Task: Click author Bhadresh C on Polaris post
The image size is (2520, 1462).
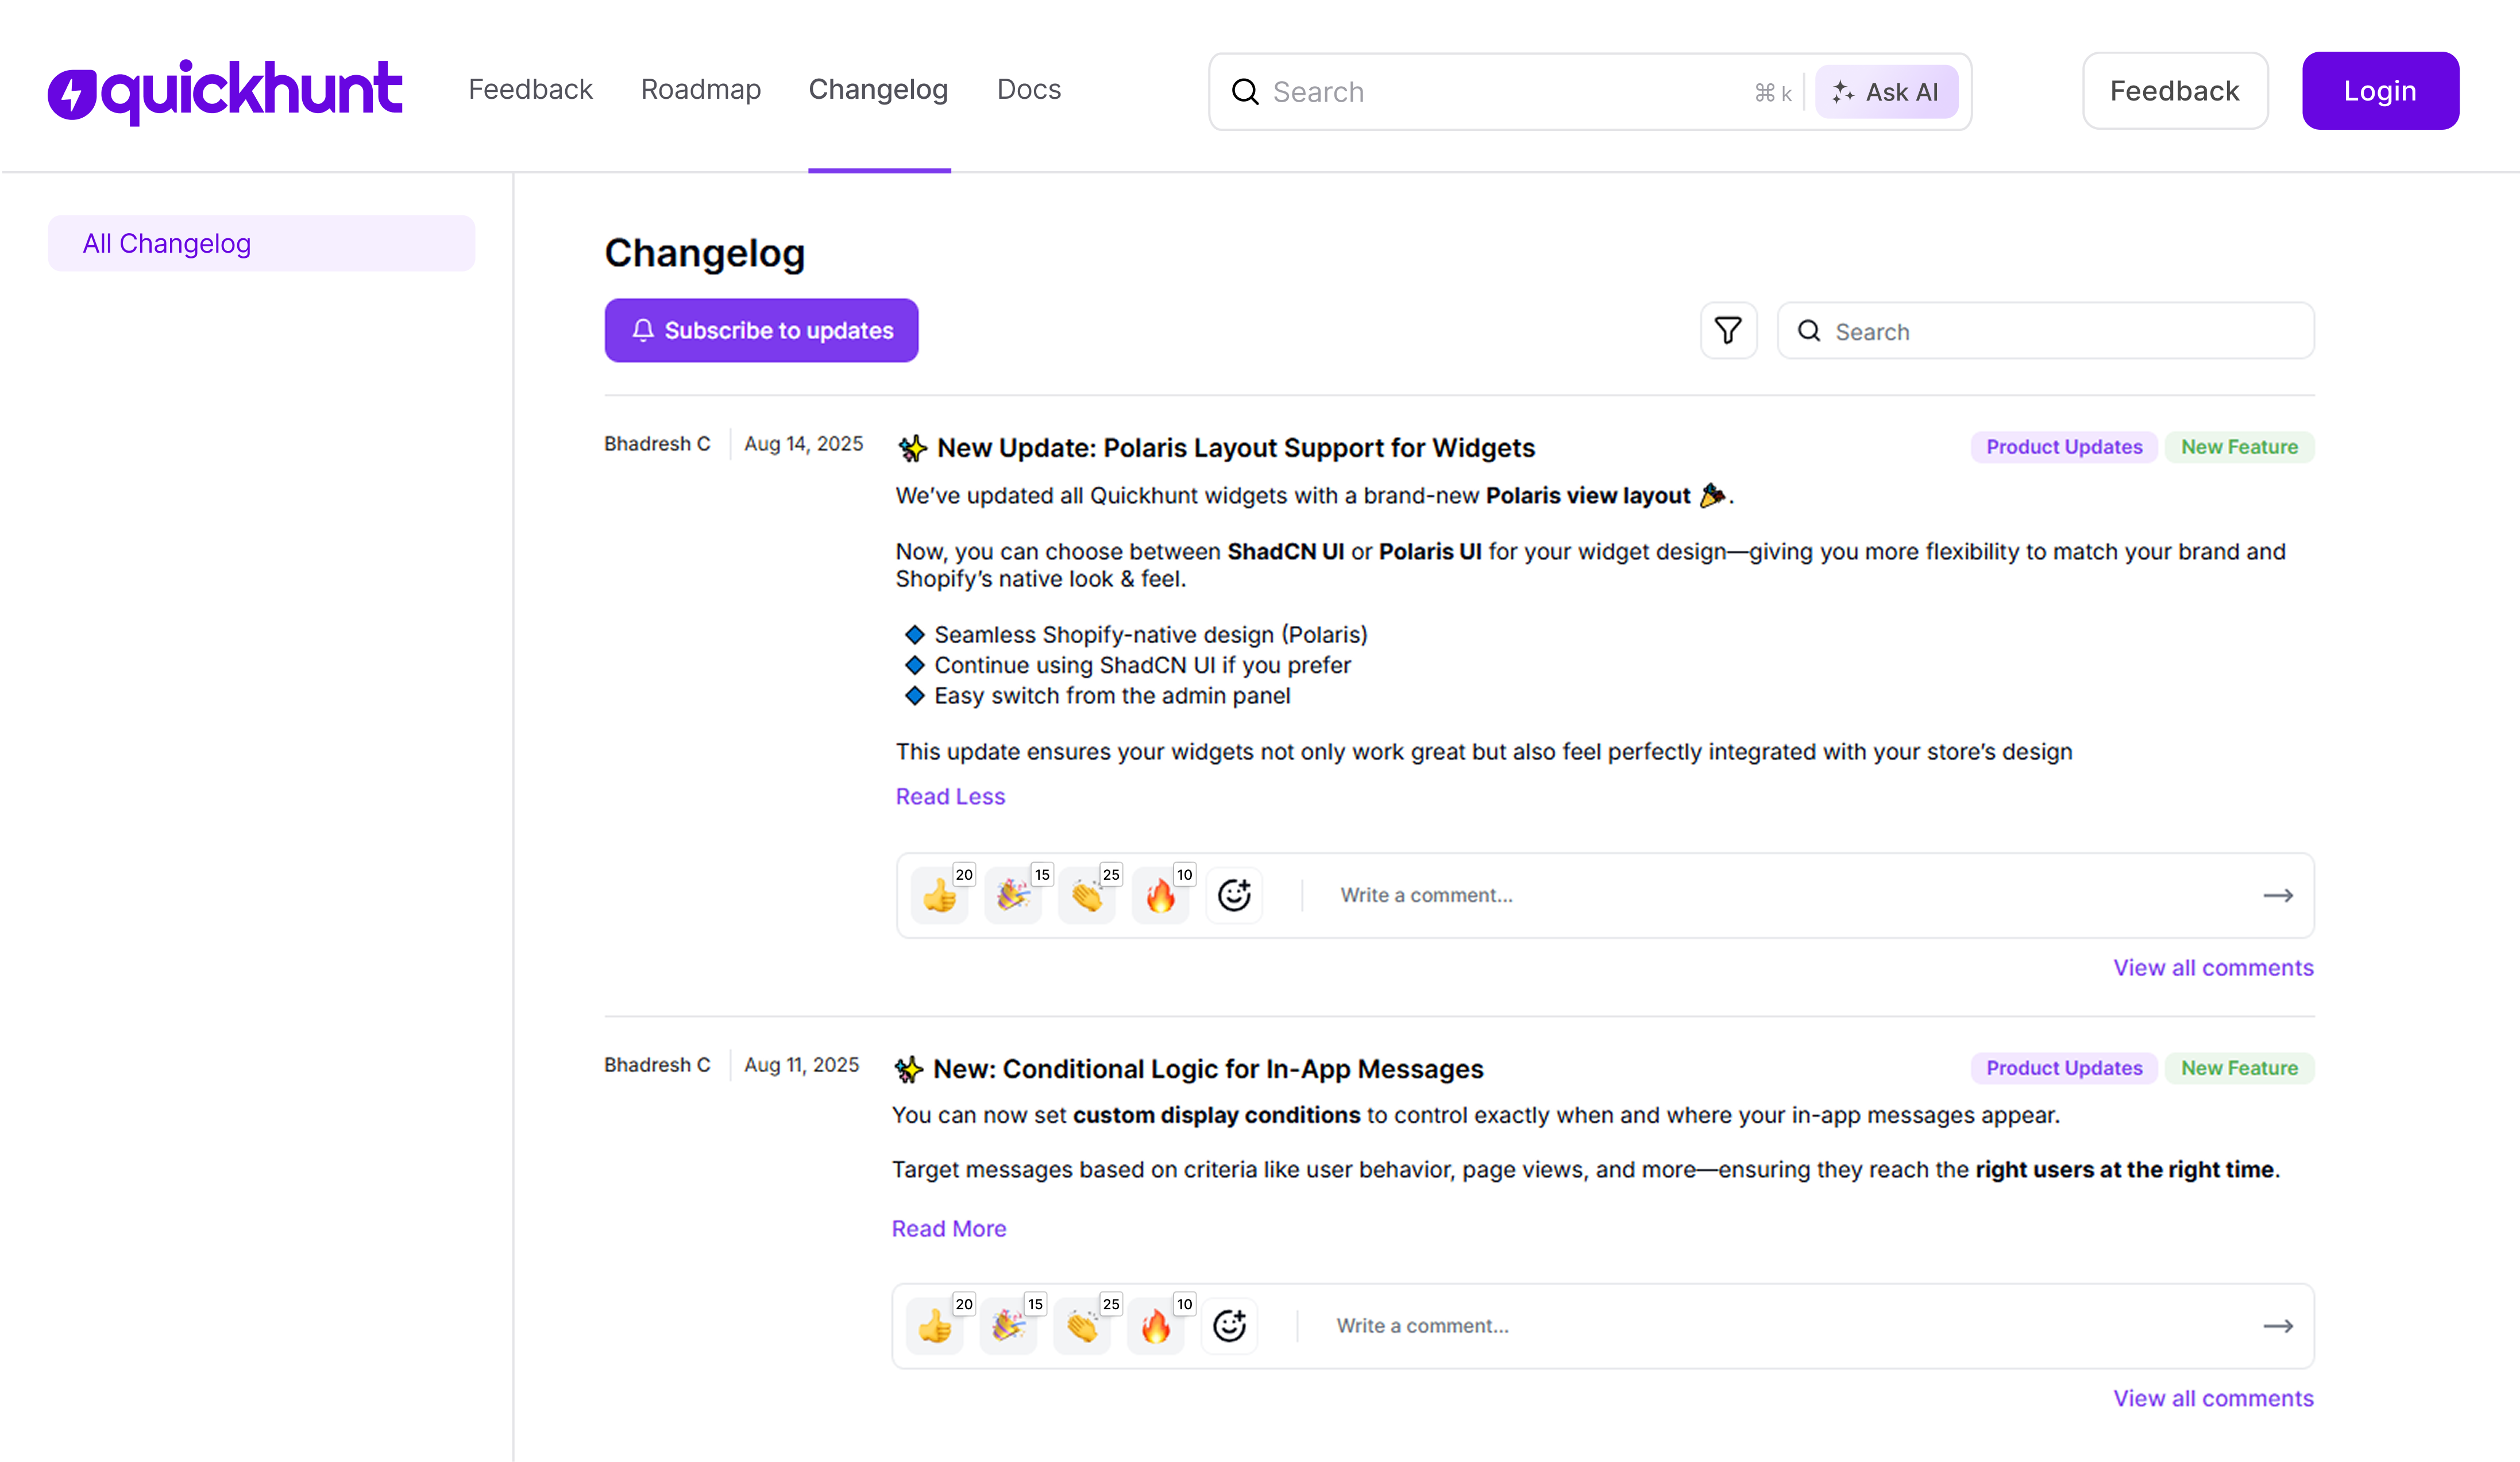Action: 657,444
